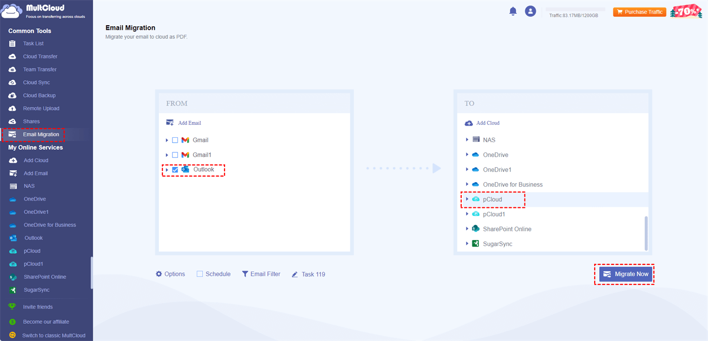
Task: Click the Email Filter funnel icon
Action: [245, 274]
